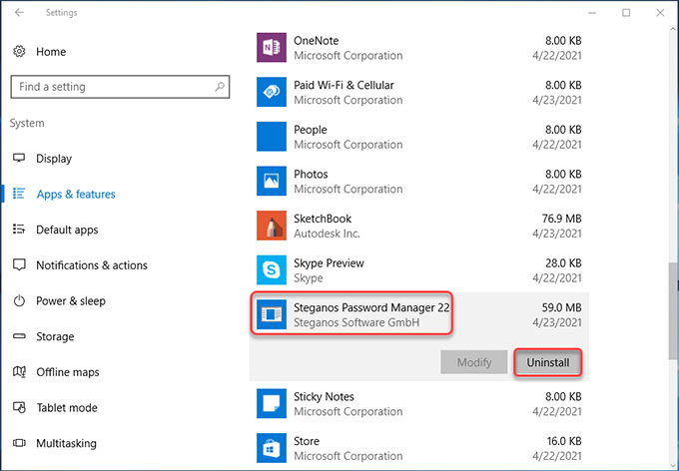Open Tablet mode settings
This screenshot has width=679, height=471.
click(67, 407)
